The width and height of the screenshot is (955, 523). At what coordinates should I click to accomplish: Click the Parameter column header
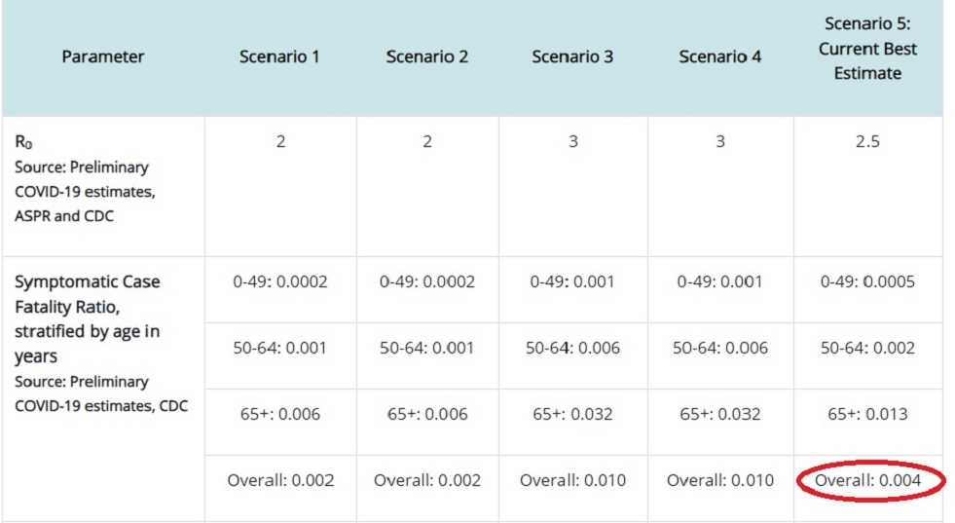[x=103, y=56]
